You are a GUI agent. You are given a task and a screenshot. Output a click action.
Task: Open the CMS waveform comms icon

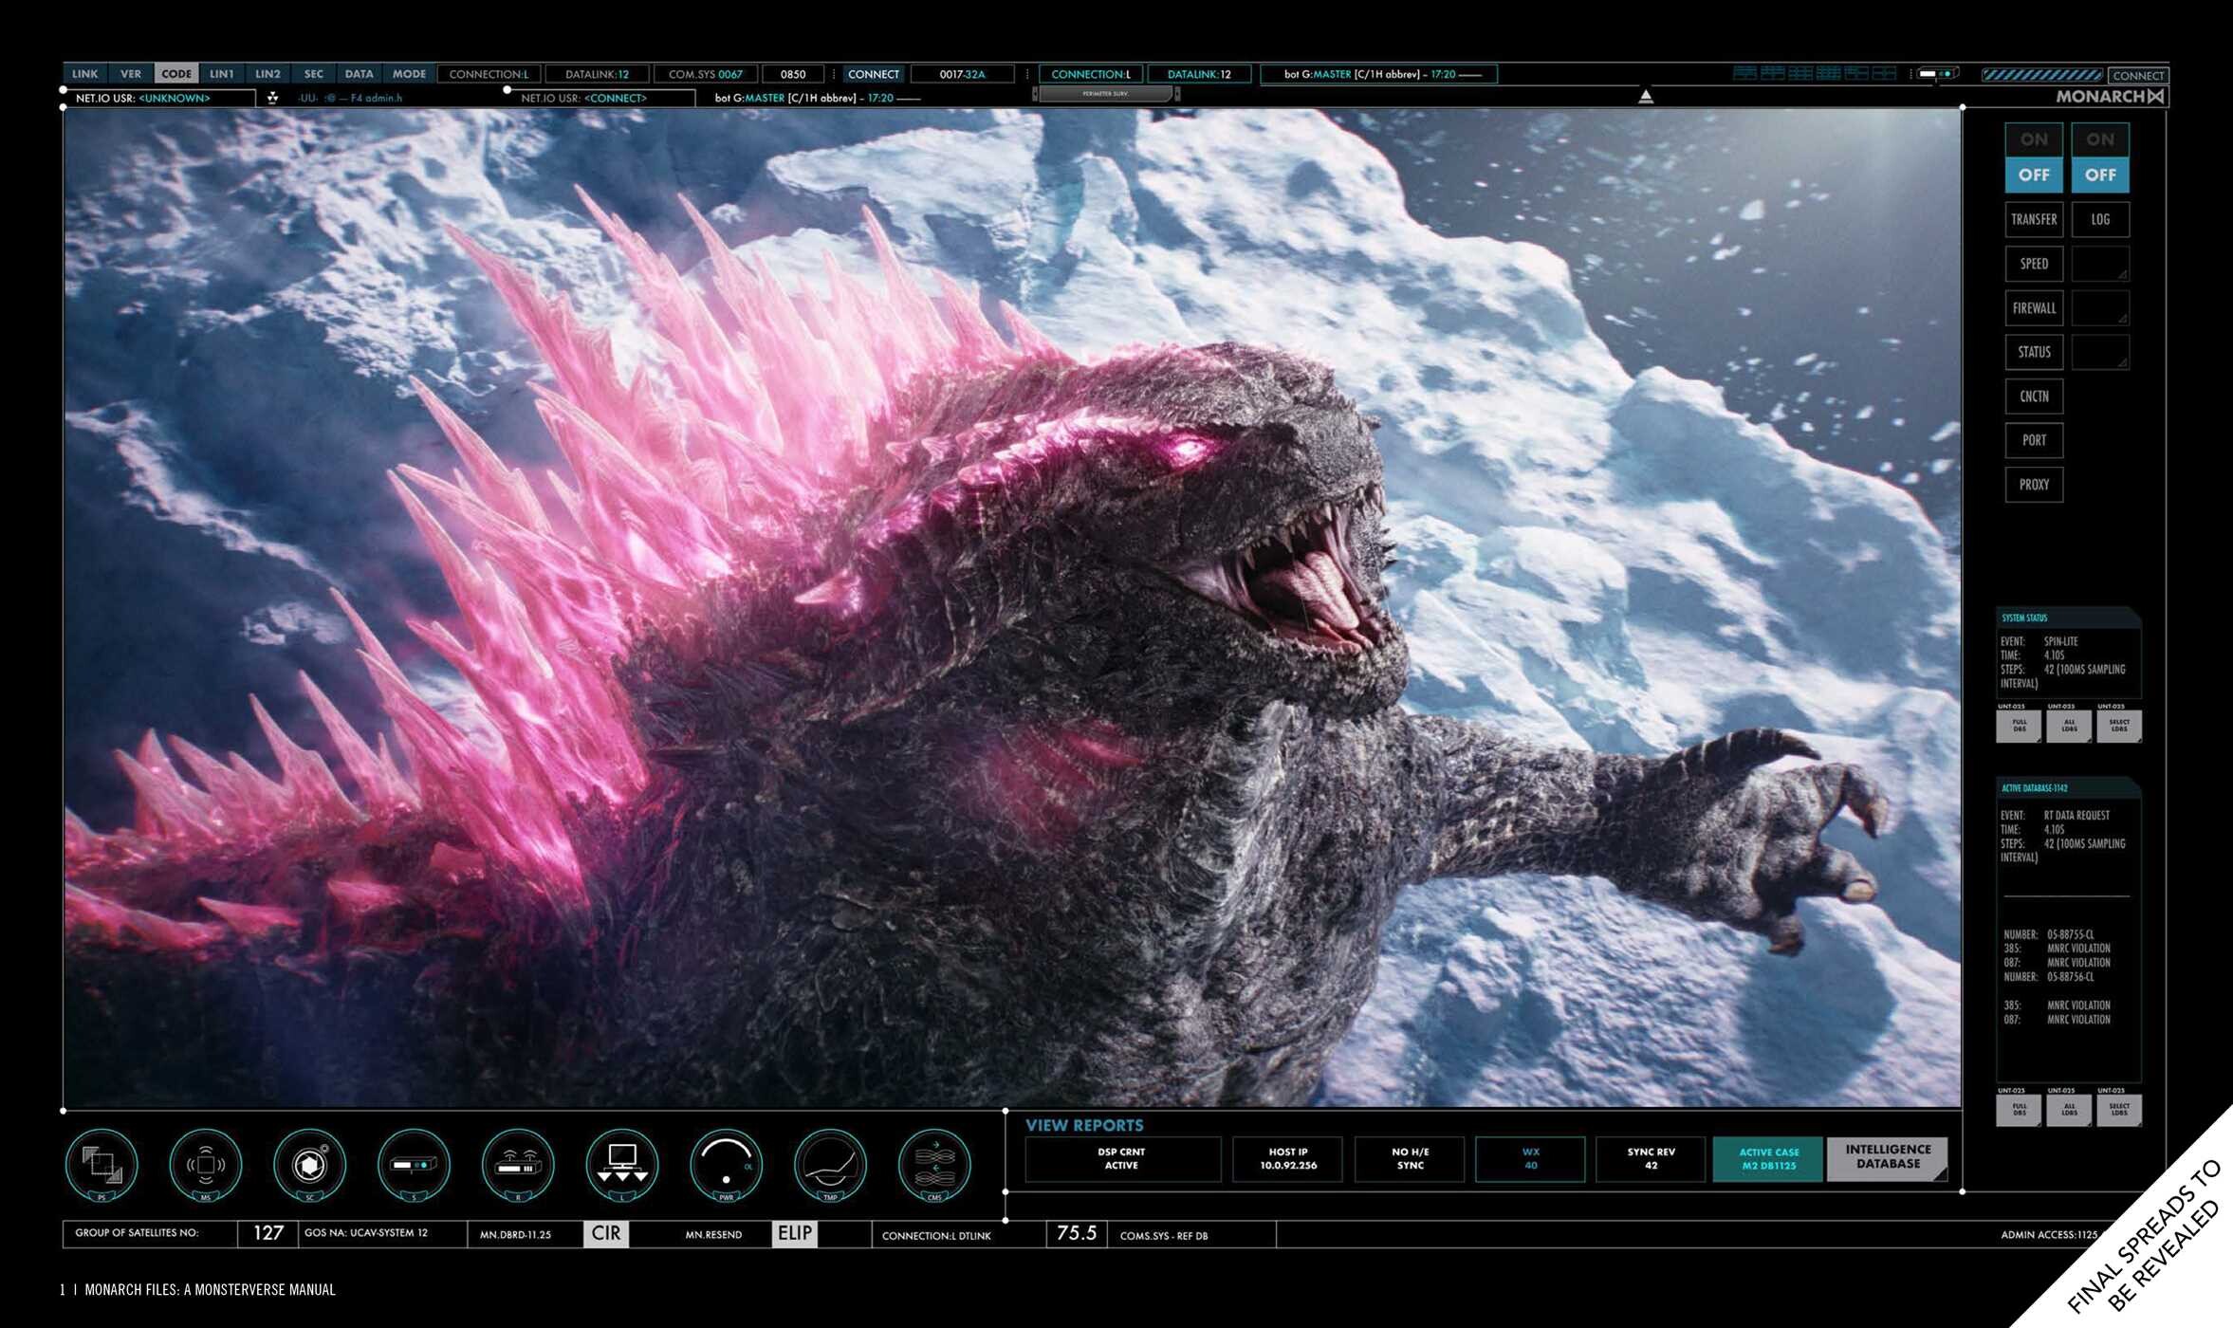pyautogui.click(x=934, y=1164)
